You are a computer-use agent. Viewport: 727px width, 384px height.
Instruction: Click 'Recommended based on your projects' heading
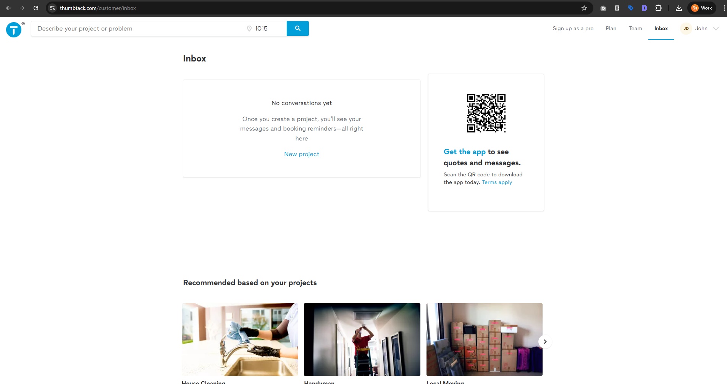[x=250, y=283]
